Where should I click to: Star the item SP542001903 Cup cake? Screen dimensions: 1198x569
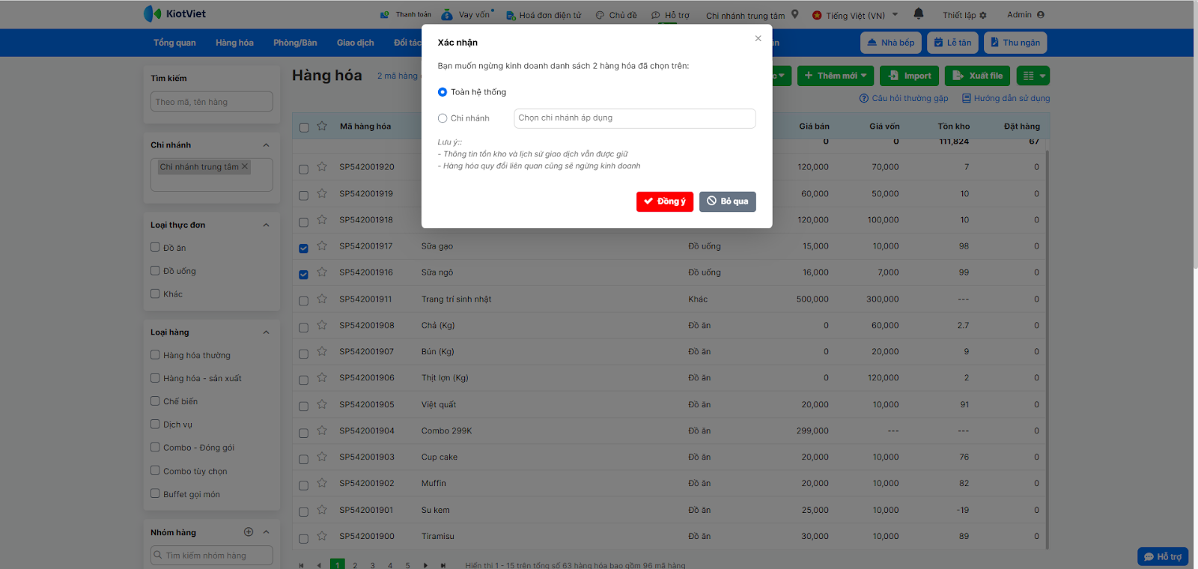322,457
